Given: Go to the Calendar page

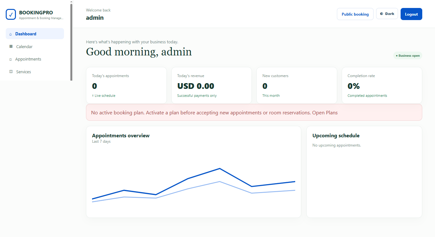Looking at the screenshot, I should coord(35,47).
